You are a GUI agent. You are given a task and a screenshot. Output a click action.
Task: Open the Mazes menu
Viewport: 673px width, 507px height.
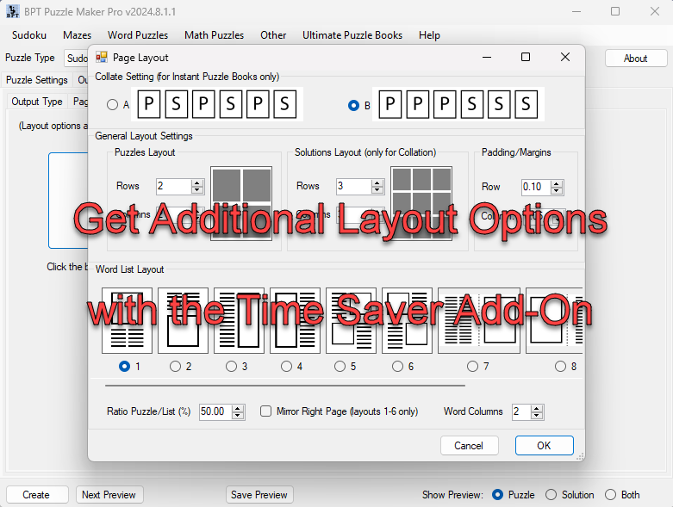coord(78,35)
